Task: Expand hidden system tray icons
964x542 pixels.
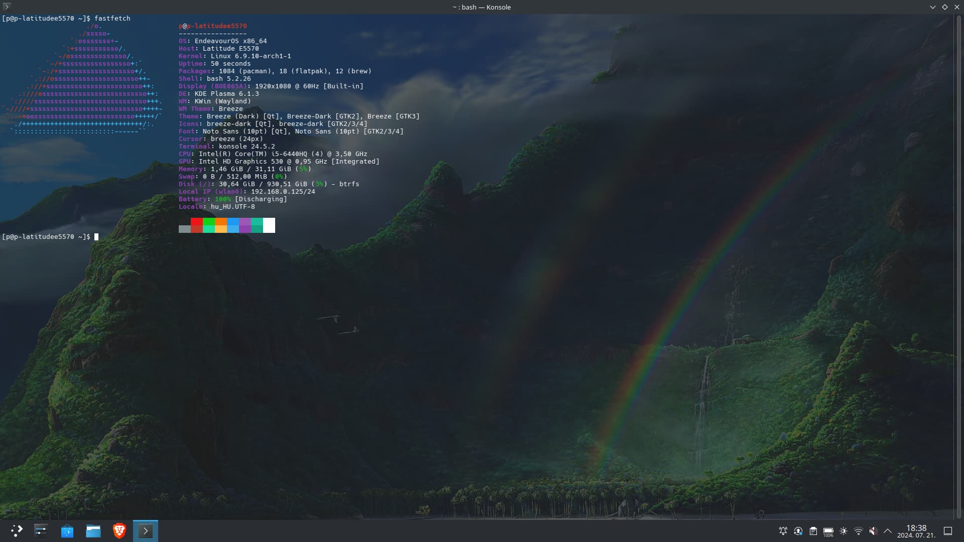Action: (x=887, y=531)
